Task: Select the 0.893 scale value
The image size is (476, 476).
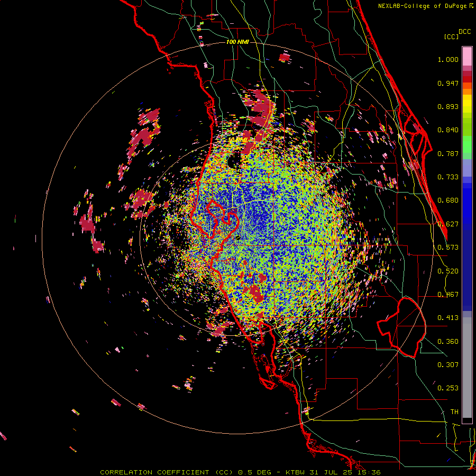Action: point(448,106)
